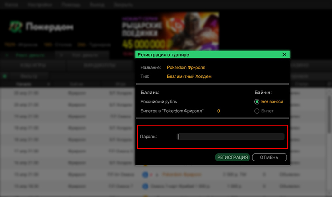Image resolution: width=332 pixels, height=197 pixels.
Task: Close the Регистрация в турнире dialog
Action: coord(284,54)
